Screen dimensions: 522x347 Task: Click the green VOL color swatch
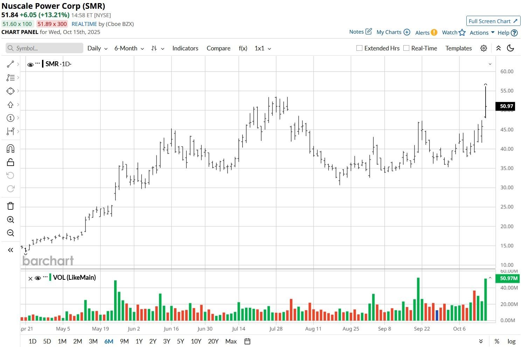click(50, 277)
